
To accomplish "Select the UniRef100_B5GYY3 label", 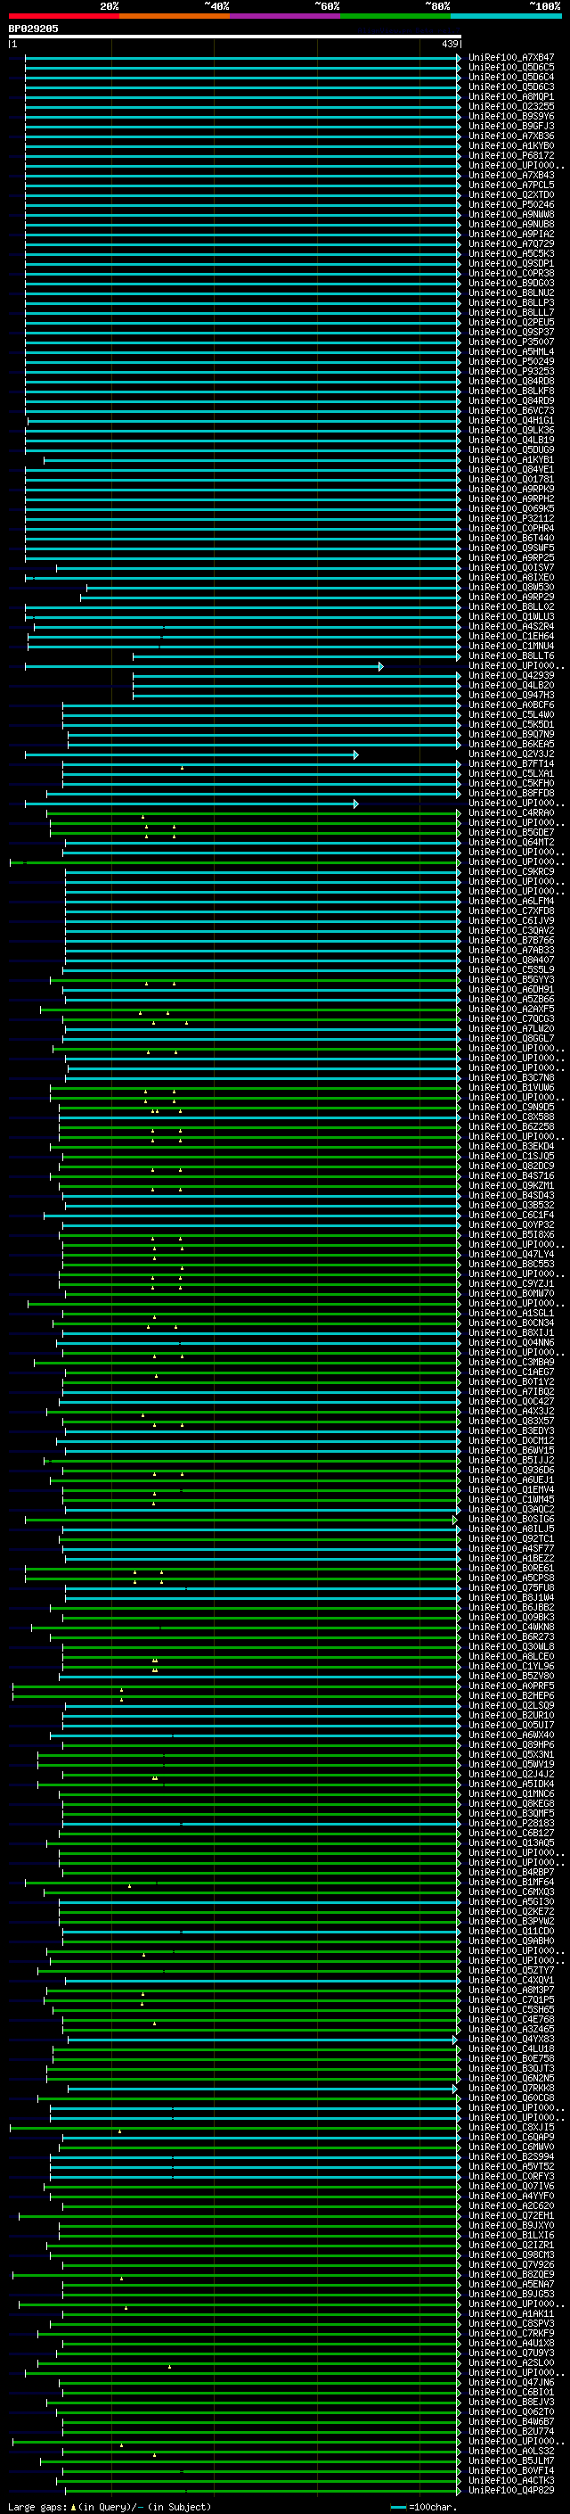I will (511, 980).
